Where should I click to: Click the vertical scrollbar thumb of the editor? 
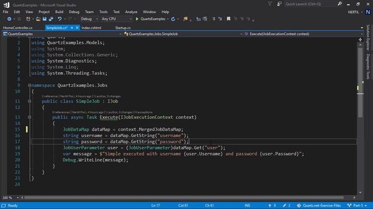pos(360,82)
